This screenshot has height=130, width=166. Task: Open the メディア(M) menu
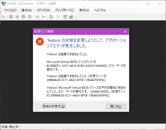click(x=43, y=10)
